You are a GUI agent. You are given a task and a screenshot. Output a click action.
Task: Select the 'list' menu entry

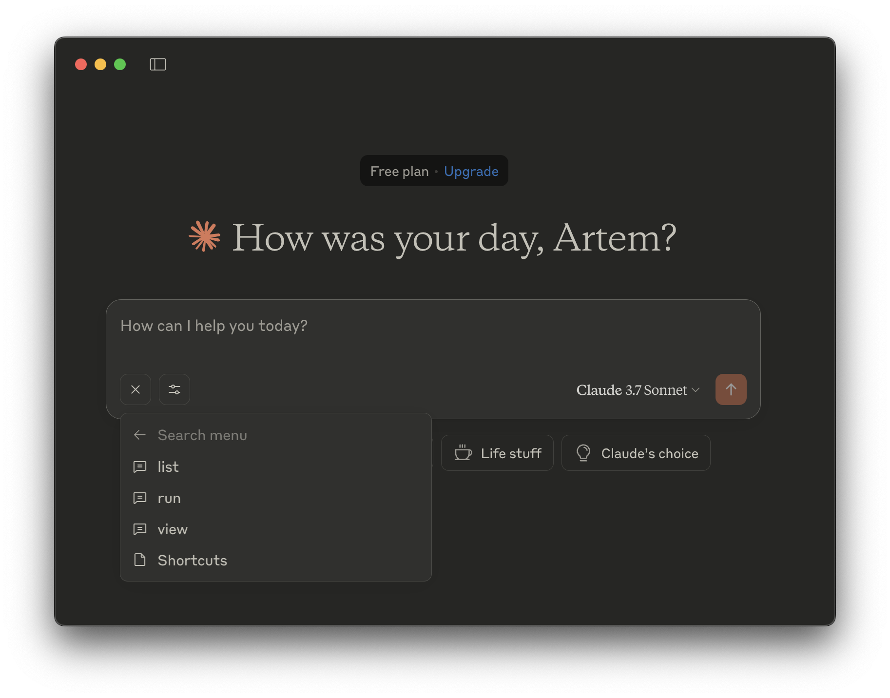click(x=276, y=467)
